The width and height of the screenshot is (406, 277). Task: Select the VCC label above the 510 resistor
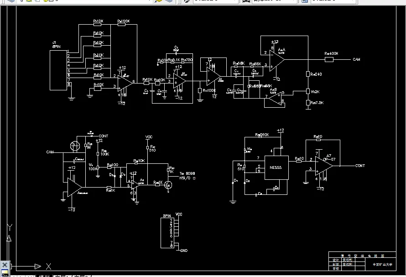click(x=149, y=137)
